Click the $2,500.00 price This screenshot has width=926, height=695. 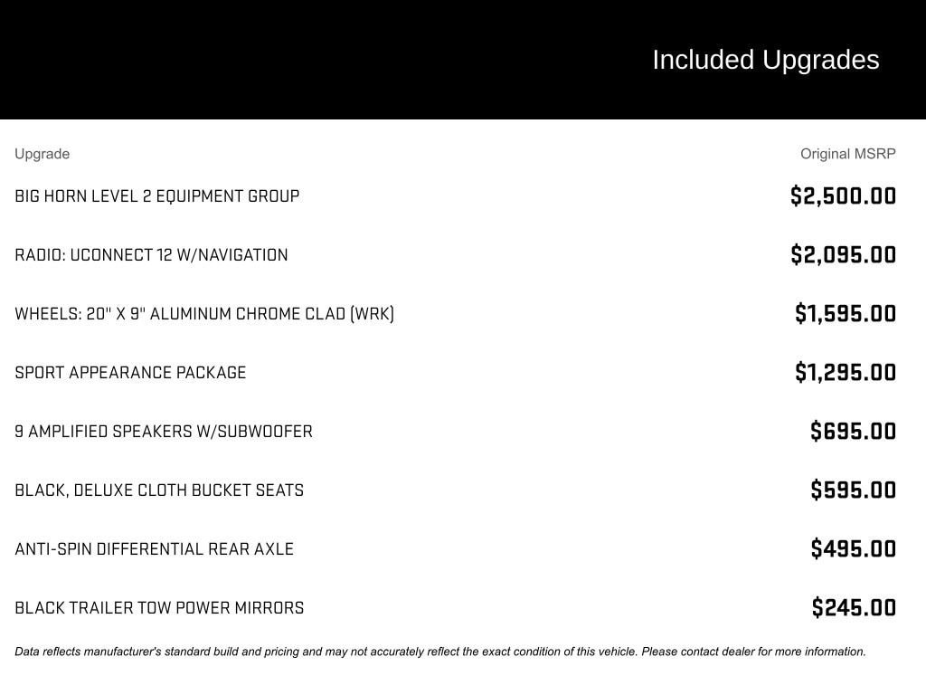tap(843, 196)
